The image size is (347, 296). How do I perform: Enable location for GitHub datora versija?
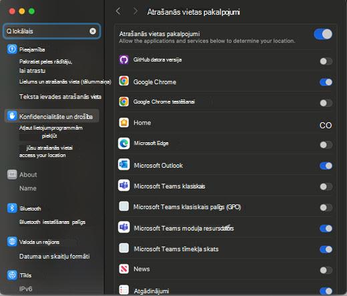point(326,61)
